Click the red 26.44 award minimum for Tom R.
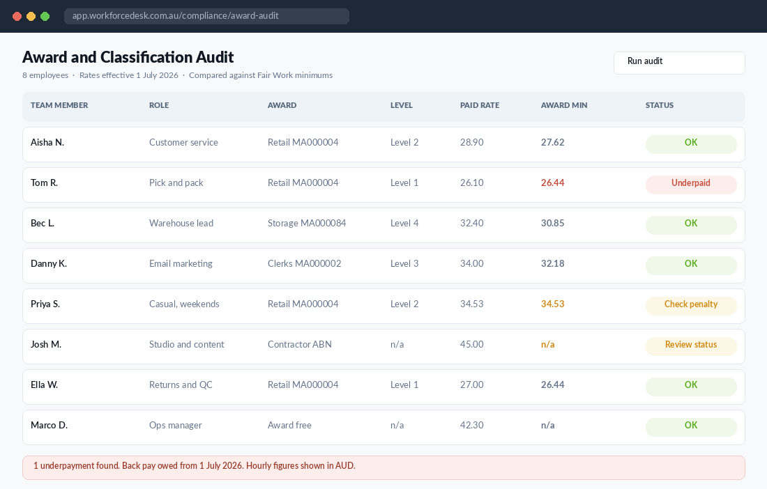 pos(552,183)
